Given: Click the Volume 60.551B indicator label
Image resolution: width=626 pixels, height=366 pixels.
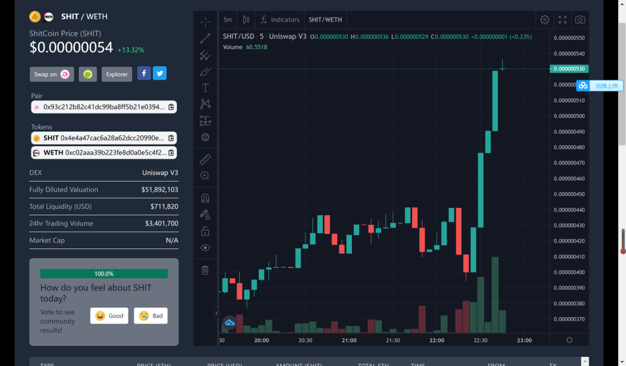Looking at the screenshot, I should 245,47.
